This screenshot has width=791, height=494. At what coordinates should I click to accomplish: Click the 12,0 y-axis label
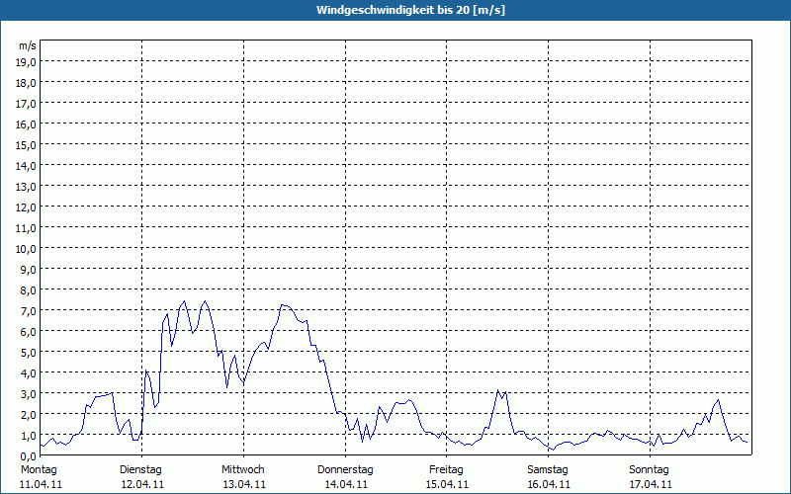click(x=27, y=207)
